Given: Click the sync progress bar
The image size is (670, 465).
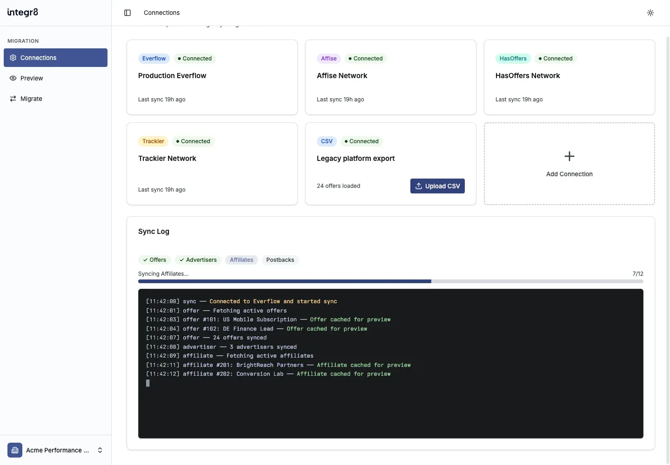Looking at the screenshot, I should (x=391, y=281).
